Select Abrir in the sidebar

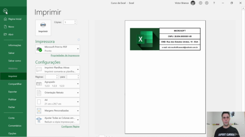[x=13, y=34]
